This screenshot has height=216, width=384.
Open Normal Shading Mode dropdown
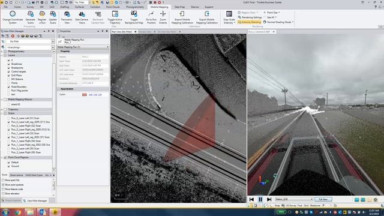278,22
